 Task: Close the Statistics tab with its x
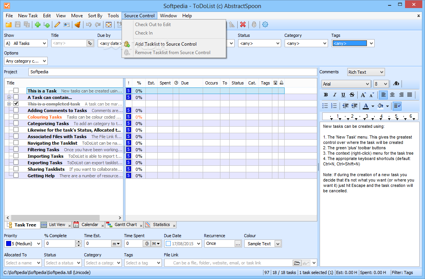coord(174,226)
